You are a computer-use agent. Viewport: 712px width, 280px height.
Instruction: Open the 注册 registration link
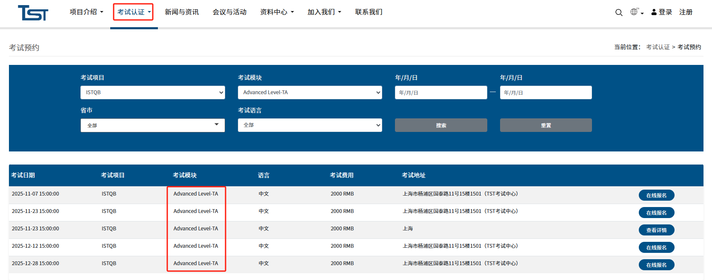(686, 12)
